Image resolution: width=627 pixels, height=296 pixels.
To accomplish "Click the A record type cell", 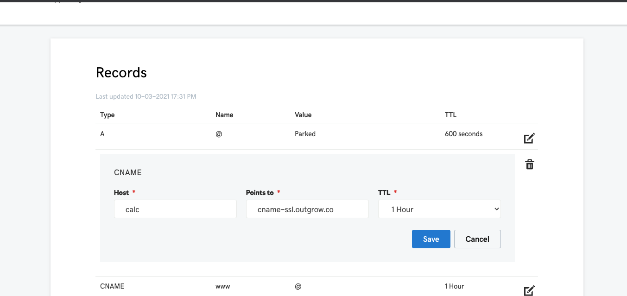I will (x=102, y=134).
